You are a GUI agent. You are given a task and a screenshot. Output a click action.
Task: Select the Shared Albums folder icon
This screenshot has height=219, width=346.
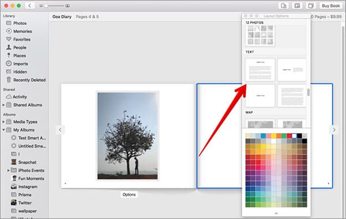point(9,105)
